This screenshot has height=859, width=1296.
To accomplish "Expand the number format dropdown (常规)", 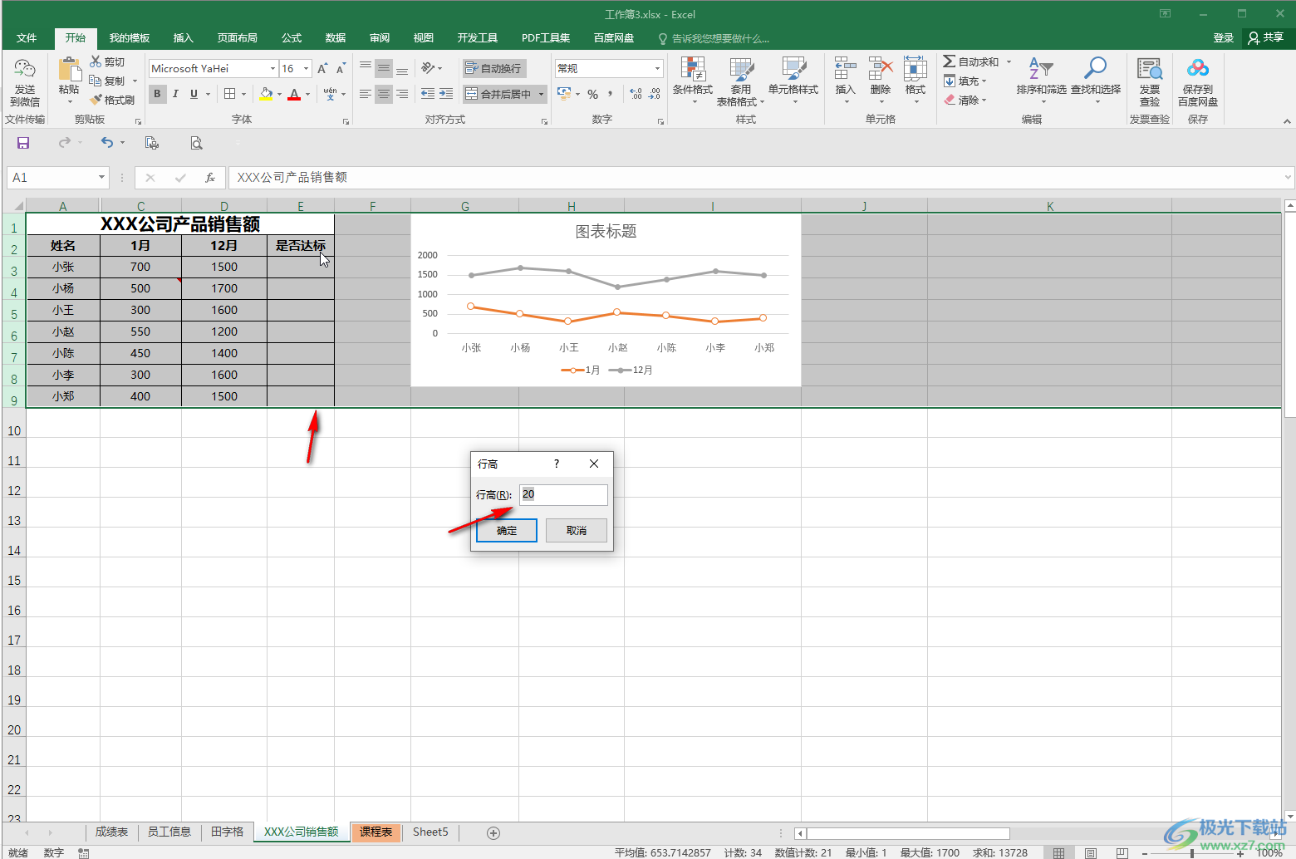I will pos(657,69).
